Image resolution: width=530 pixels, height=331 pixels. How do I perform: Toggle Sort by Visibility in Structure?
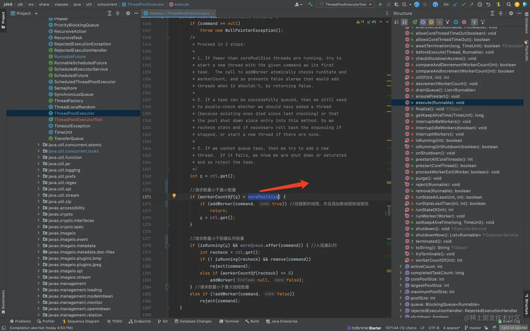(x=396, y=22)
